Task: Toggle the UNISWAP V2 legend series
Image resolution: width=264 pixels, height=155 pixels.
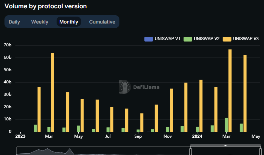Action: pos(202,39)
